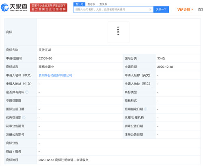Click the 注册公告期号 label cell
This screenshot has height=166, width=203.
tap(20, 134)
